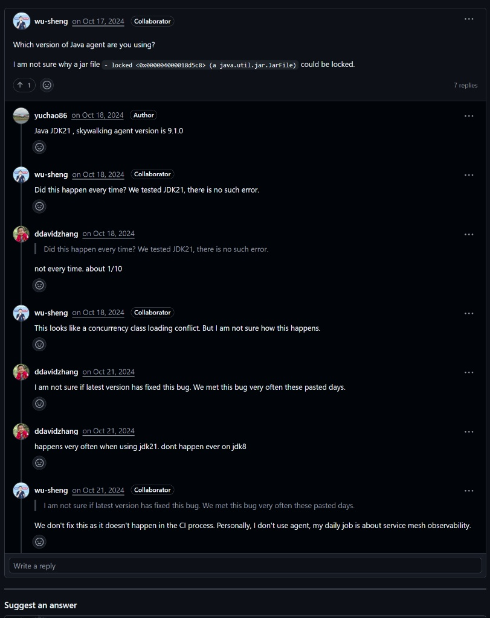Open options menu for the top comment

pos(469,19)
